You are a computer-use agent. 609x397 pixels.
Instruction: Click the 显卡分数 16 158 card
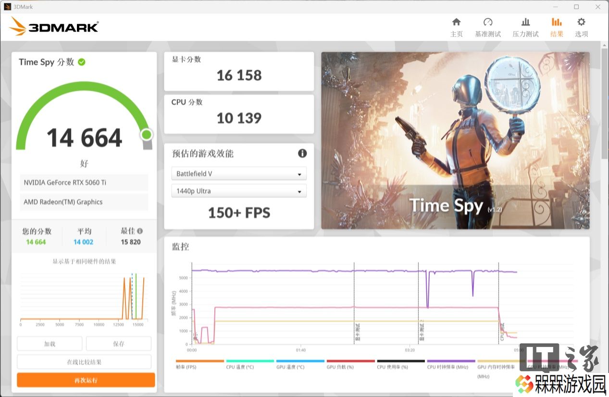239,71
